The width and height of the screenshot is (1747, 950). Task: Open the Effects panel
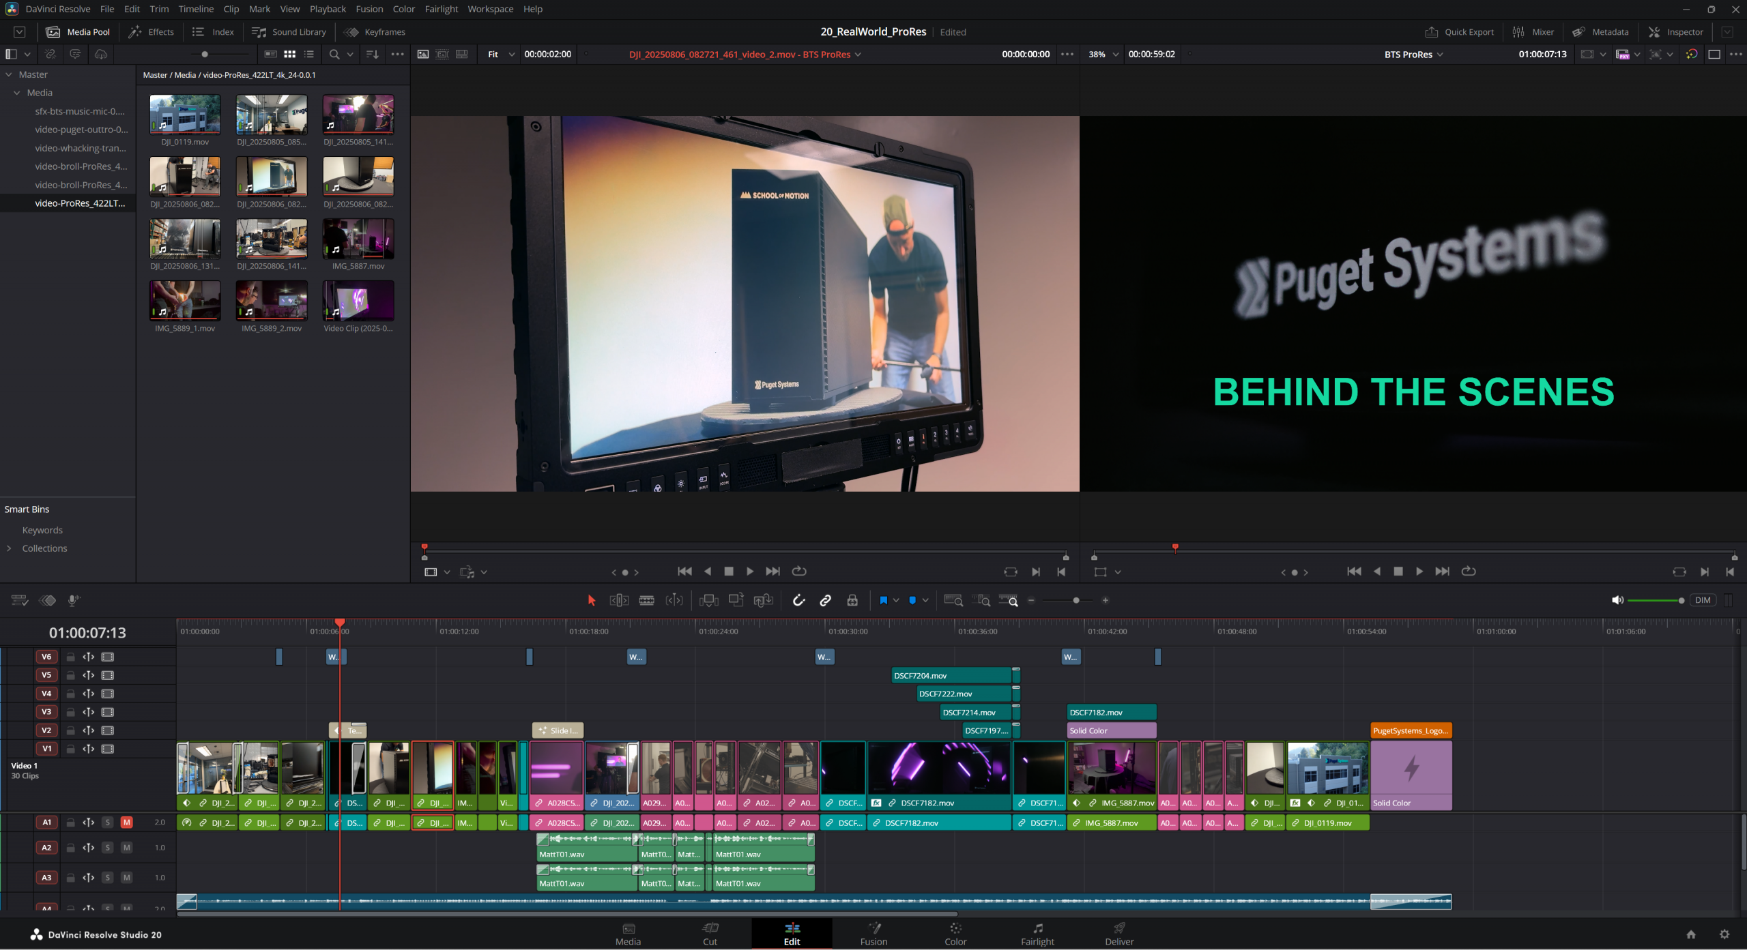(x=151, y=31)
